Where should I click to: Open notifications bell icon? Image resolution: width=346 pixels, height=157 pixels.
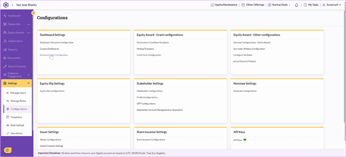point(296,5)
